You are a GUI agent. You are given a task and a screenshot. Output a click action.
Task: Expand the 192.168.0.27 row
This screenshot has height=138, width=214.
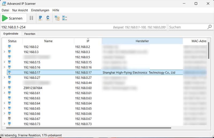click(4, 77)
